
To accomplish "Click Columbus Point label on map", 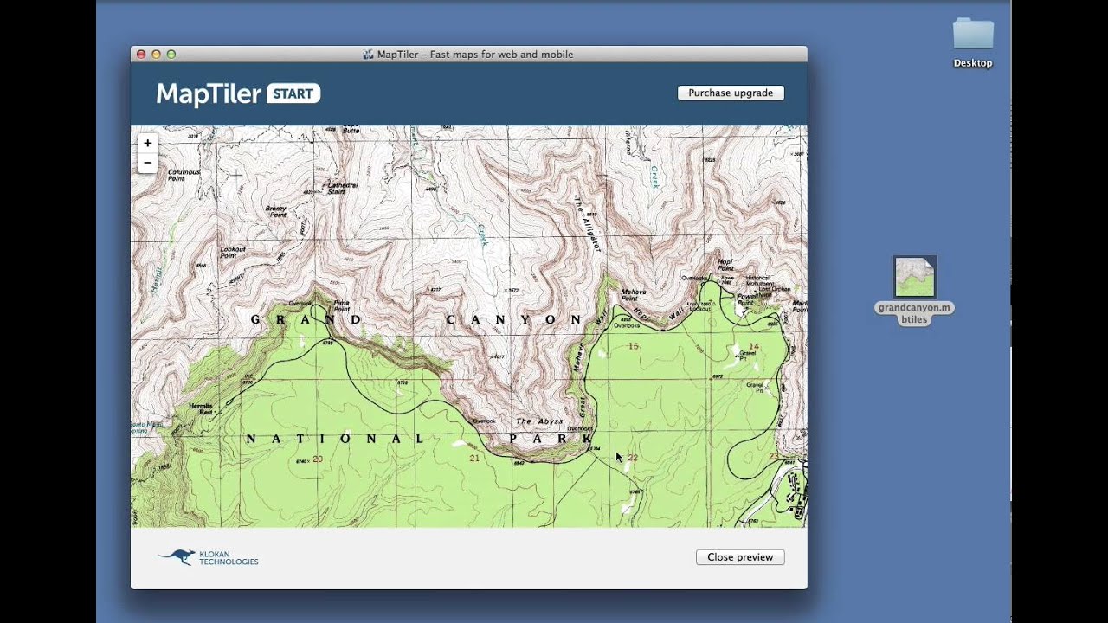I will [x=184, y=175].
